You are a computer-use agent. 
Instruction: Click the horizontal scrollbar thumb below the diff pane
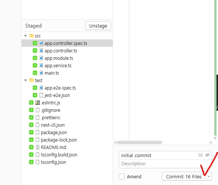pyautogui.click(x=140, y=142)
